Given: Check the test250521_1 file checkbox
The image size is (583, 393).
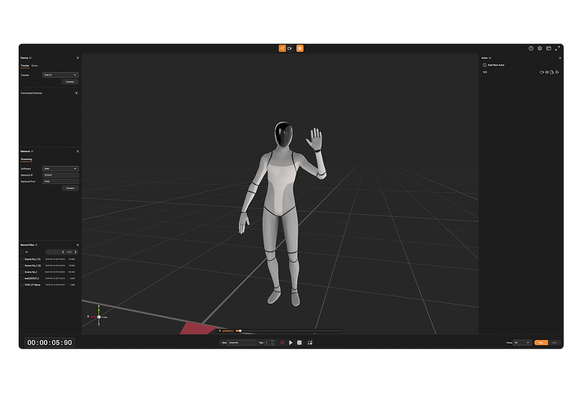Looking at the screenshot, I should [x=22, y=279].
